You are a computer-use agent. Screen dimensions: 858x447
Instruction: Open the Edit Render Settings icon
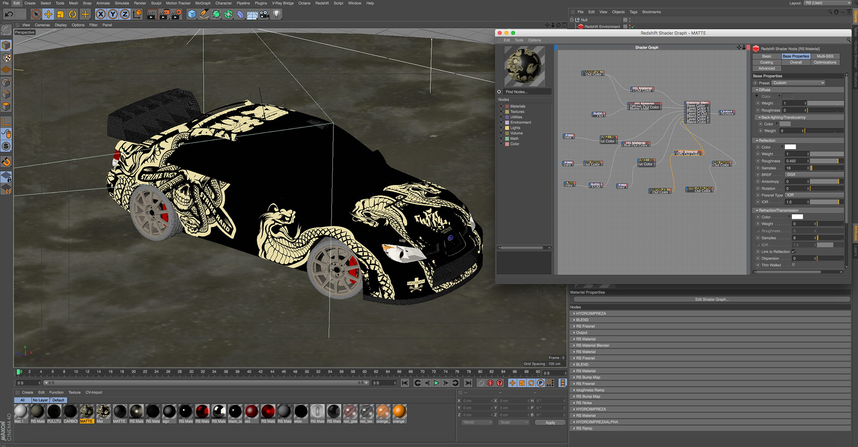pyautogui.click(x=177, y=14)
